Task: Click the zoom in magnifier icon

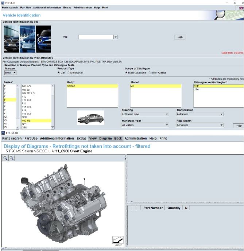Action: (x=5, y=158)
